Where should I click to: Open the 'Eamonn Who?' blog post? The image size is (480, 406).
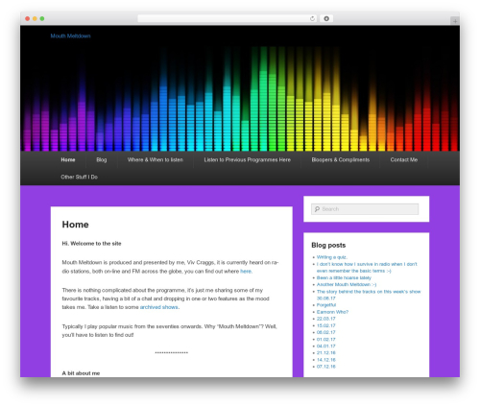point(332,312)
